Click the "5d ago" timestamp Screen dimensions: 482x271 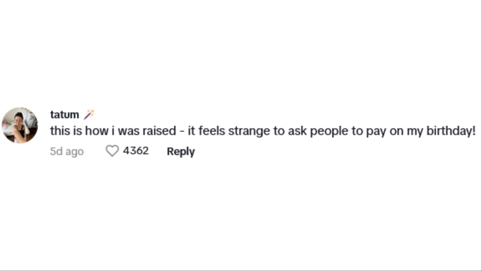tap(67, 151)
